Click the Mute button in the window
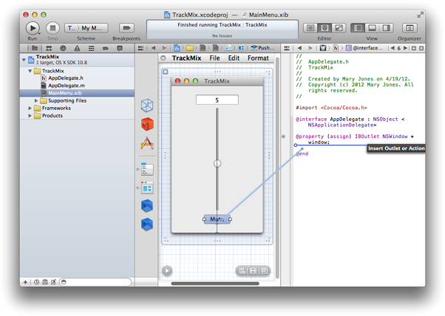Image resolution: width=445 pixels, height=316 pixels. pos(217,219)
